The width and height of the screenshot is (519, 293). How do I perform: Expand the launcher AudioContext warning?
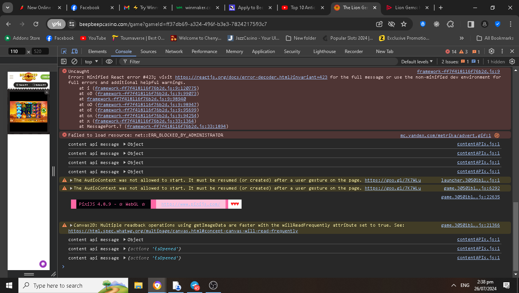point(71,180)
